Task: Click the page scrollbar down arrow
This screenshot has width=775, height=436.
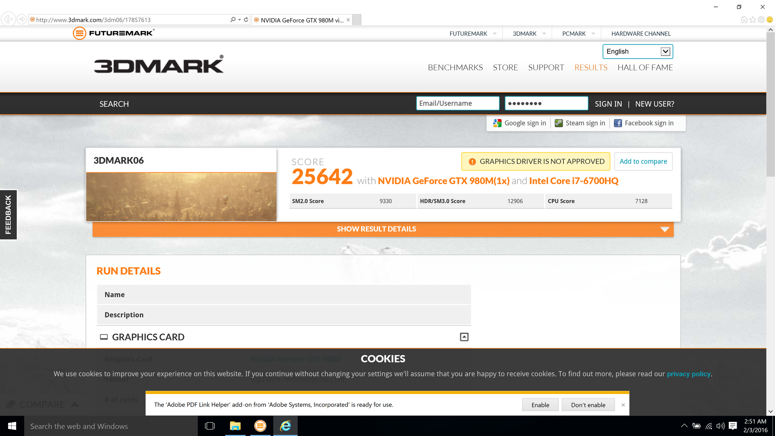Action: (x=770, y=411)
